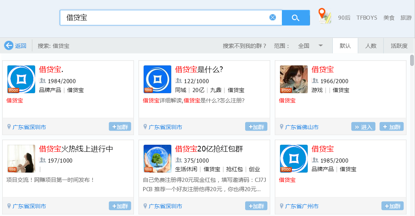
Task: Click the members icon beside 1966/2000
Action: [315, 81]
